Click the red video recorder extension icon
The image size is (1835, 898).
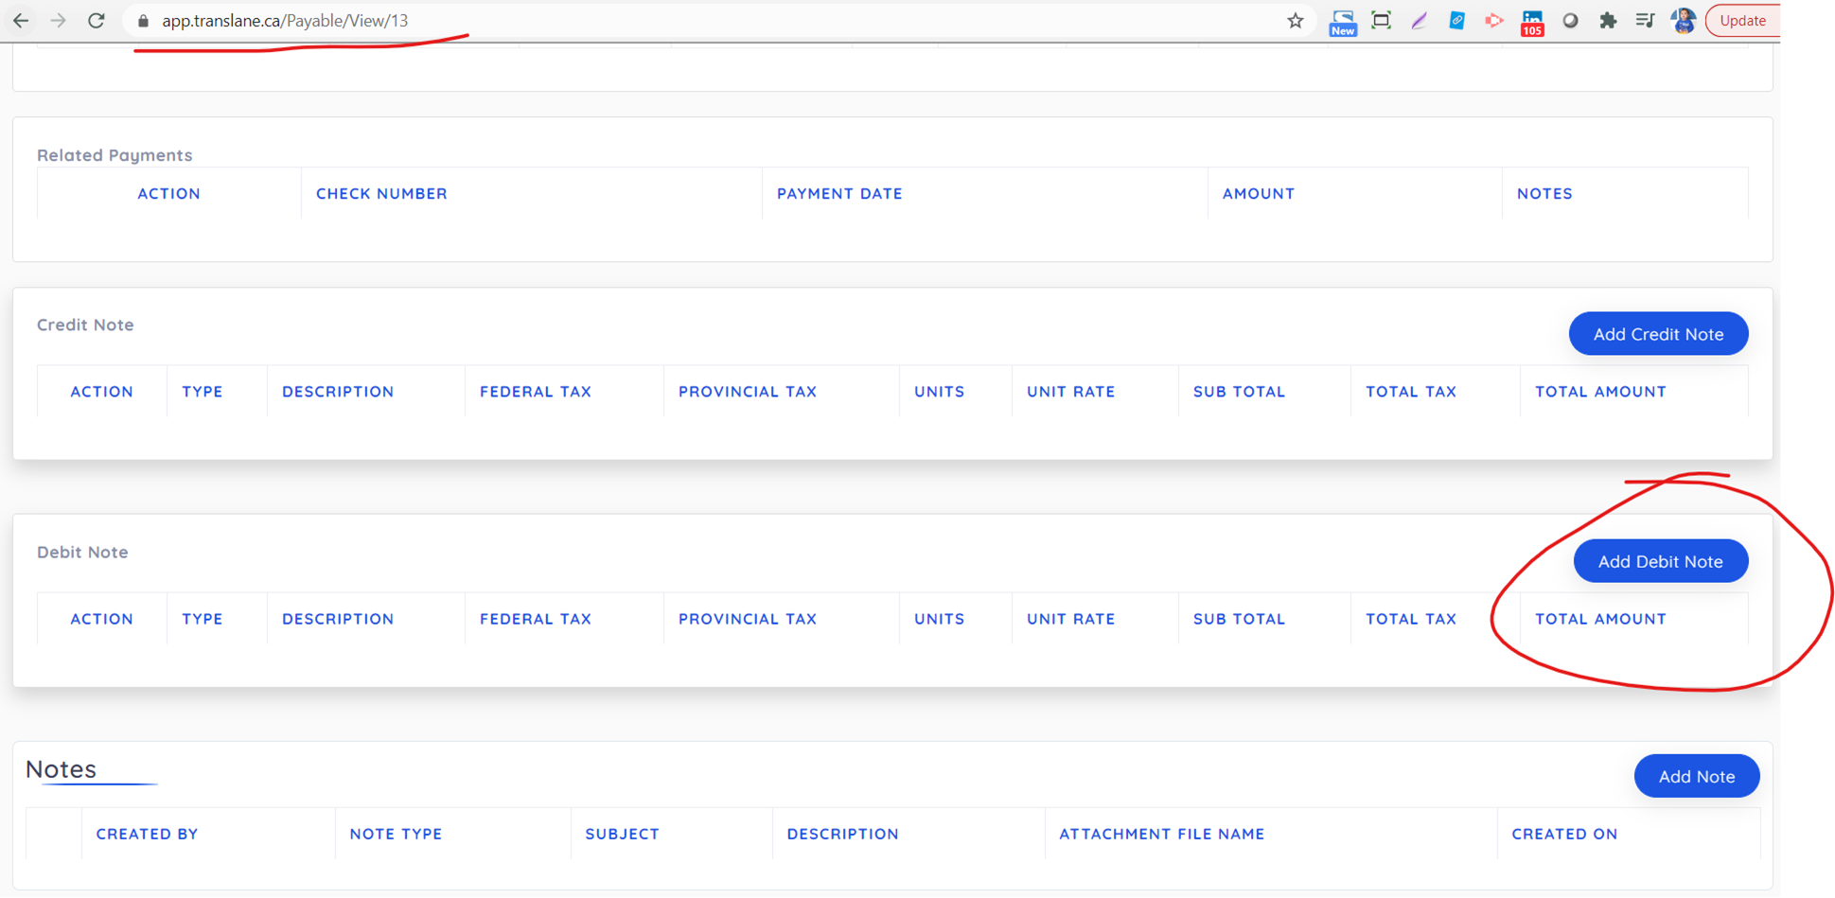tap(1493, 21)
